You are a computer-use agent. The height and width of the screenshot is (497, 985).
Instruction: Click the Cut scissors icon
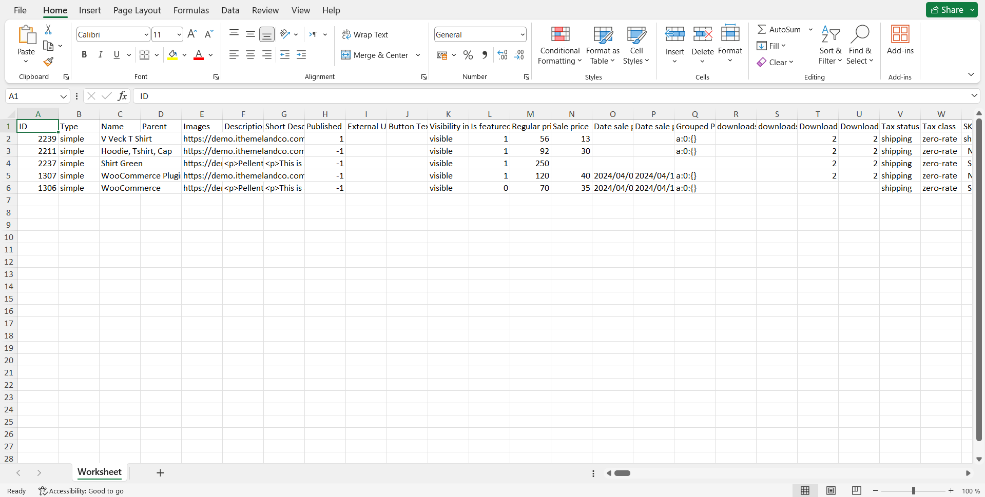click(x=48, y=30)
